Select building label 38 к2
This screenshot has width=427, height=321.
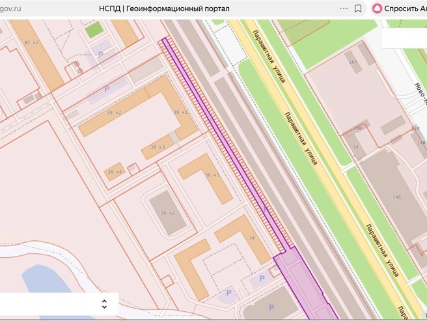(x=114, y=112)
